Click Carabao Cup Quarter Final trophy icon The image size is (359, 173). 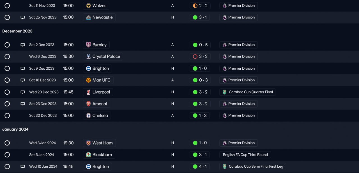coord(224,92)
